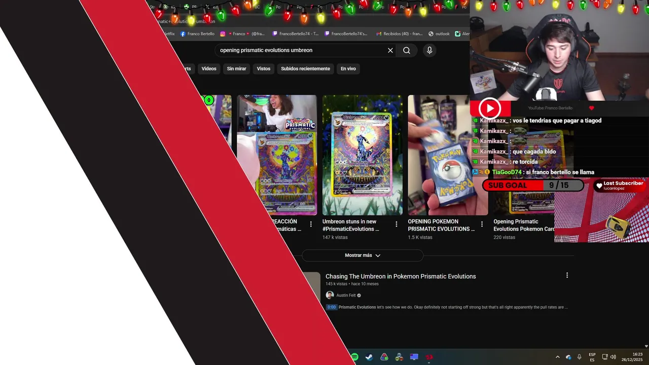Start voice search with microphone icon

[429, 50]
